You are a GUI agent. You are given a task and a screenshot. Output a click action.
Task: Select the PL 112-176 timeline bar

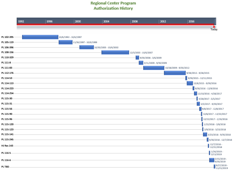(x=175, y=73)
